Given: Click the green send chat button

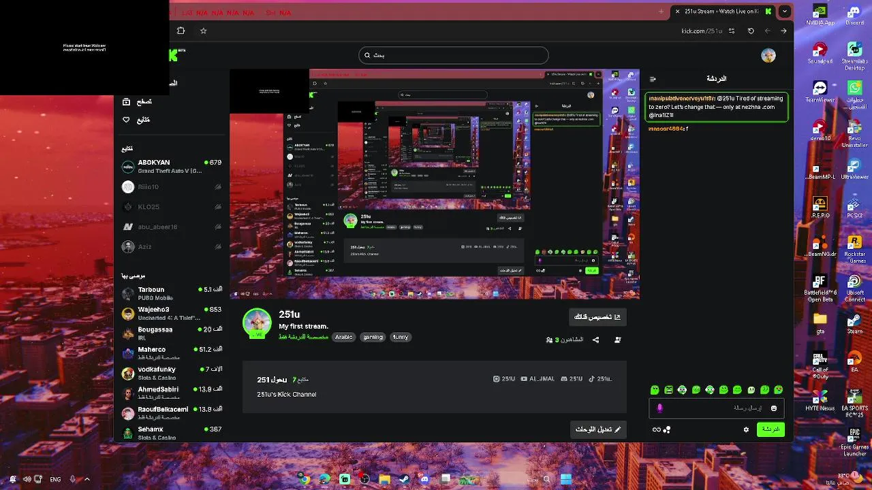Looking at the screenshot, I should coord(770,429).
